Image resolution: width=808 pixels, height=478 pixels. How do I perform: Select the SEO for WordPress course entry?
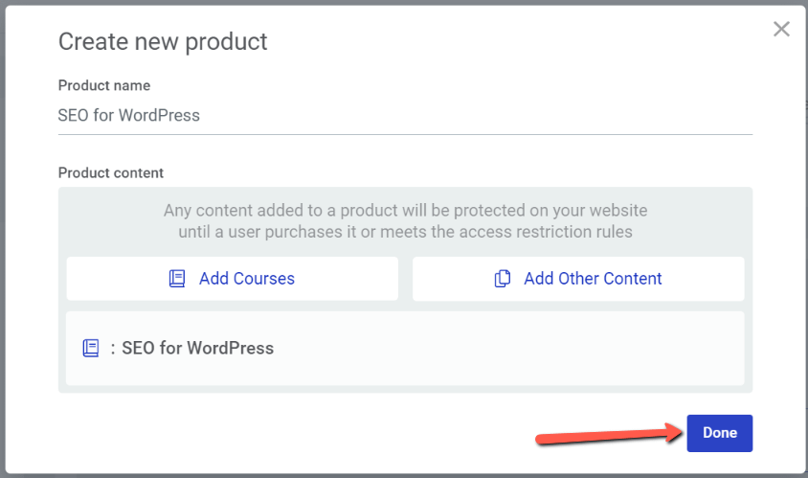coord(197,349)
